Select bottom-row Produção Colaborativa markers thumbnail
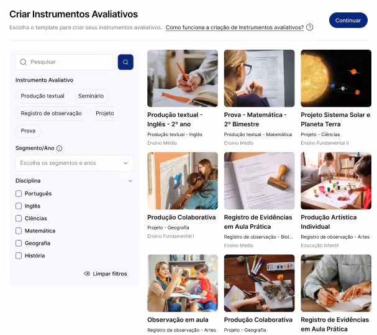Screen dimensions: 377x335 tap(259, 283)
